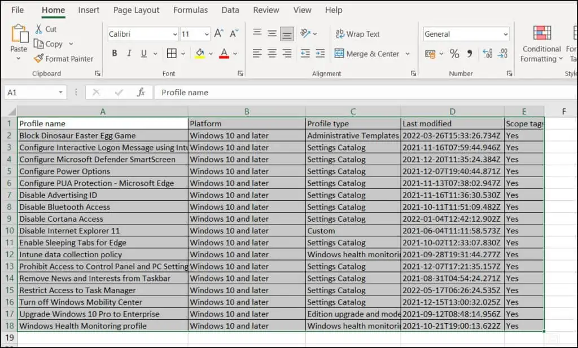The width and height of the screenshot is (578, 348).
Task: Click cell 'Disable Cortana Access'
Action: [103, 219]
